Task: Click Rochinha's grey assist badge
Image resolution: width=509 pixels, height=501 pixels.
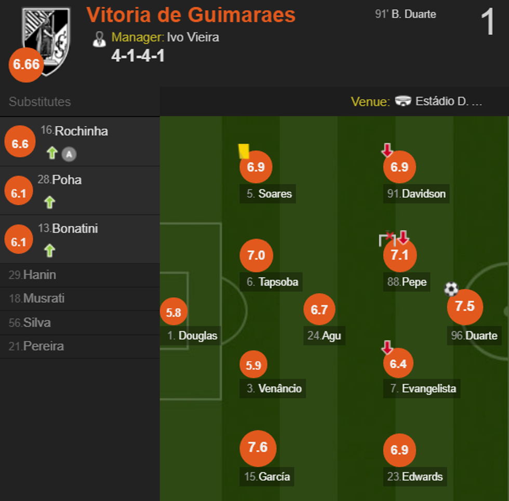Action: point(69,154)
